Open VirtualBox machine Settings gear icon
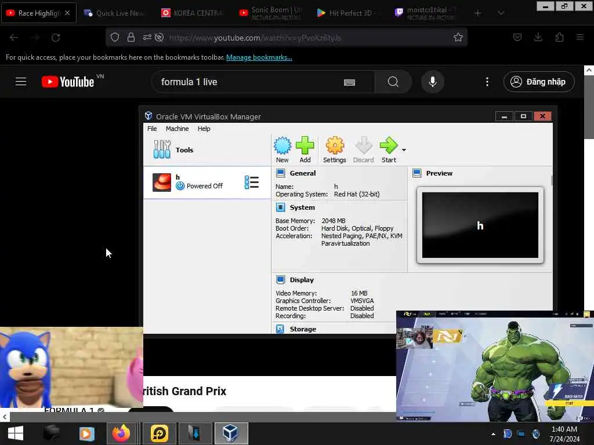Viewport: 594px width, 445px height. click(335, 149)
